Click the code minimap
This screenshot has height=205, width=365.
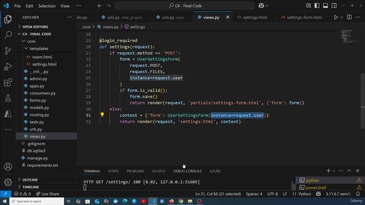349,36
